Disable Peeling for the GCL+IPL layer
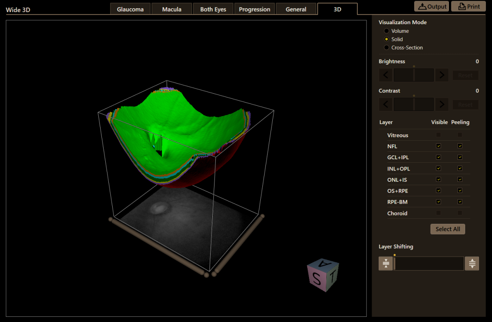 460,157
